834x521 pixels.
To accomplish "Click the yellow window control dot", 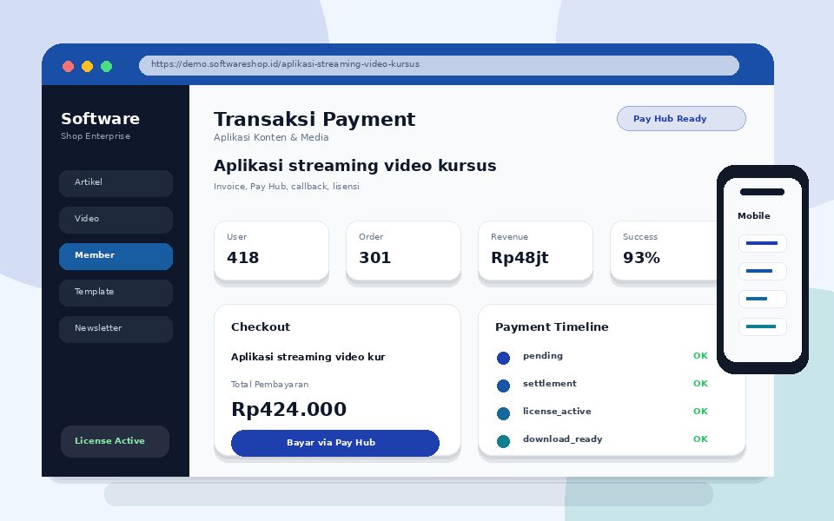I will [x=87, y=66].
